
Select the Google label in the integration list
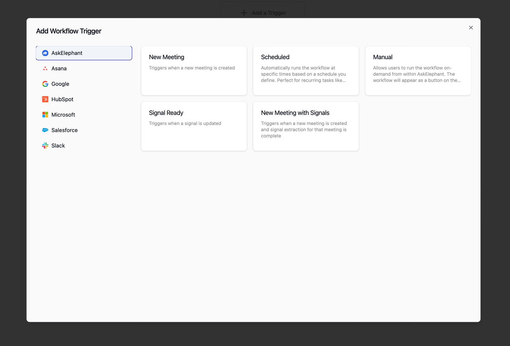60,84
